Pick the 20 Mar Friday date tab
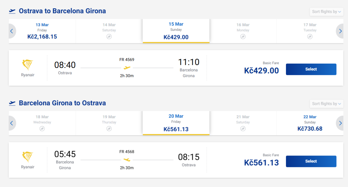This screenshot has width=348, height=187. [x=176, y=123]
